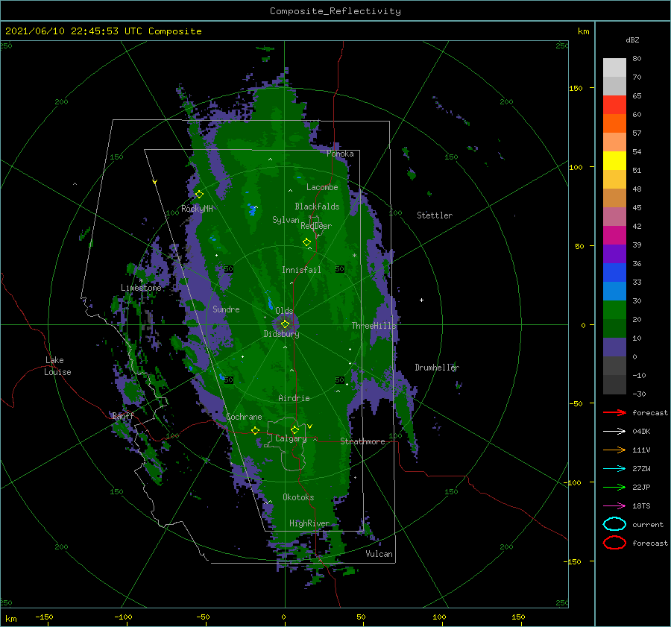Click the Strathmore label
This screenshot has width=671, height=627.
coord(362,441)
